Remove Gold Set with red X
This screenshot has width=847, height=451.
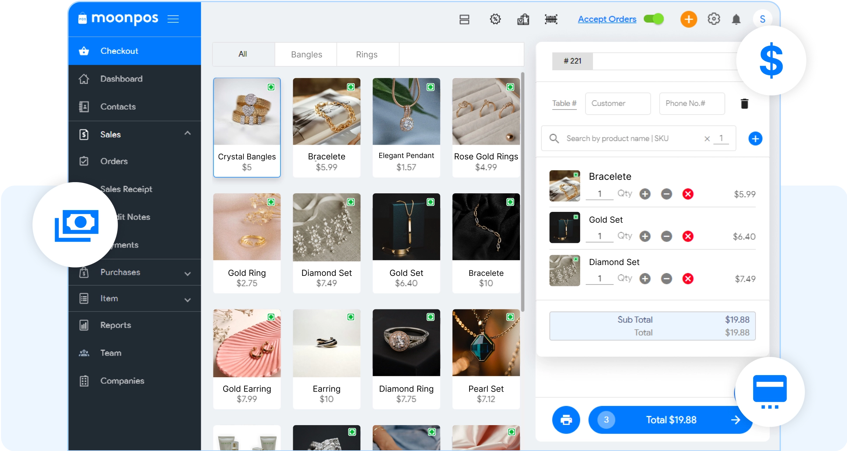coord(688,236)
